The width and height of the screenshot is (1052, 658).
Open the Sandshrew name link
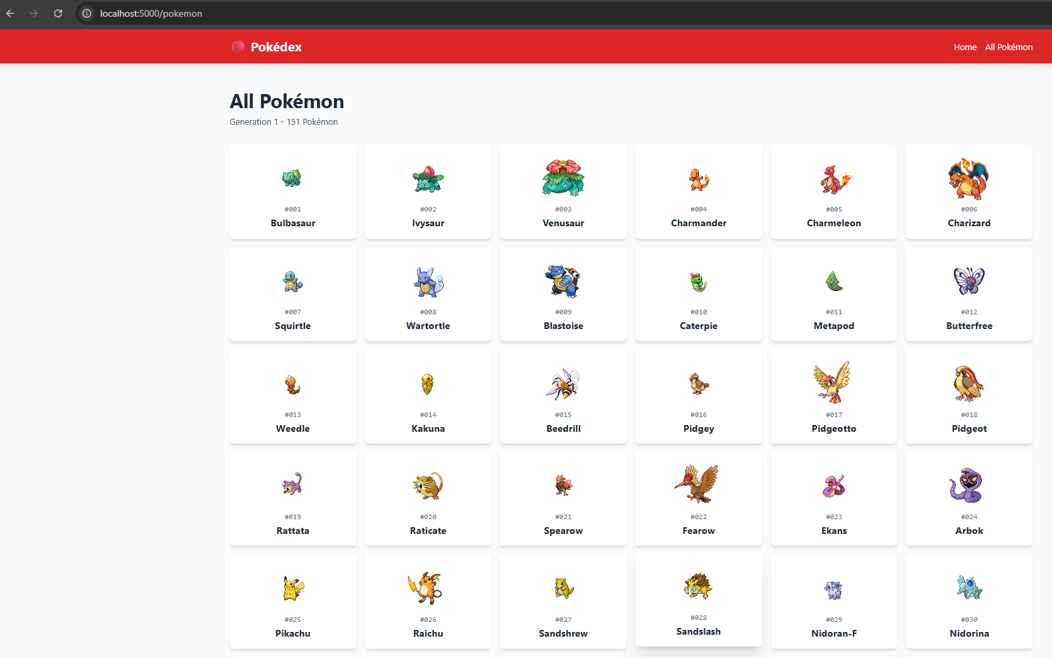coord(563,633)
